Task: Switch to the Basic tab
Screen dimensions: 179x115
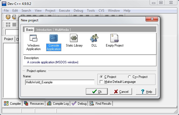Action: pyautogui.click(x=30, y=30)
